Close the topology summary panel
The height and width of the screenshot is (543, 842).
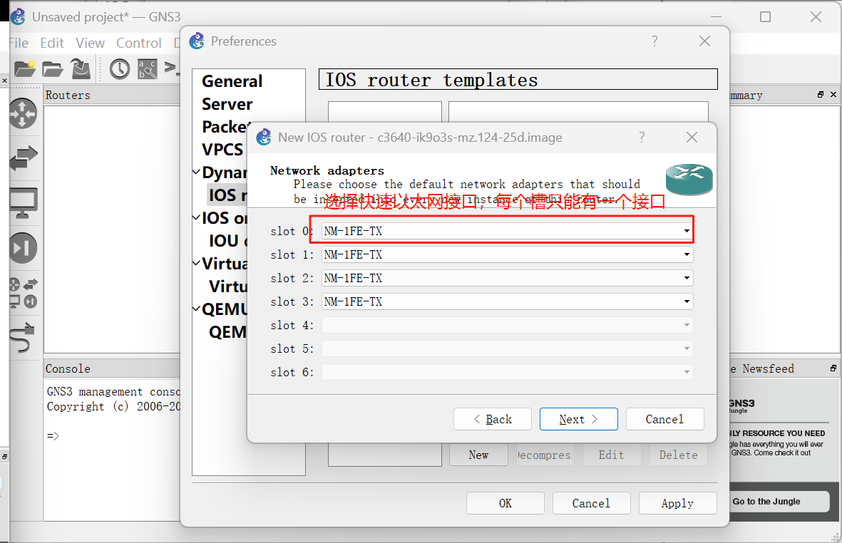pyautogui.click(x=833, y=95)
